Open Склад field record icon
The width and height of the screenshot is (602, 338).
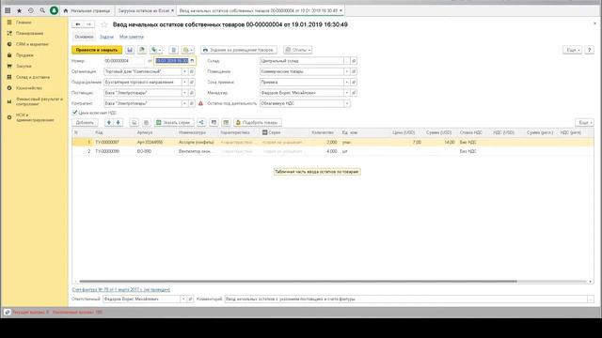(354, 61)
